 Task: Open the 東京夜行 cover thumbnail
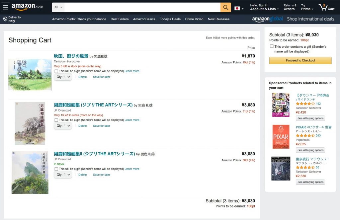281,169
